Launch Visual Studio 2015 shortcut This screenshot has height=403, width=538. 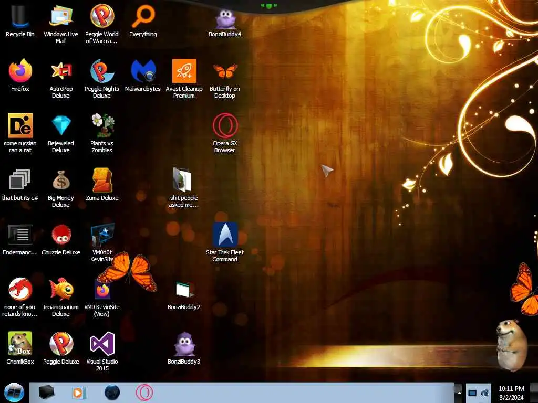click(102, 351)
